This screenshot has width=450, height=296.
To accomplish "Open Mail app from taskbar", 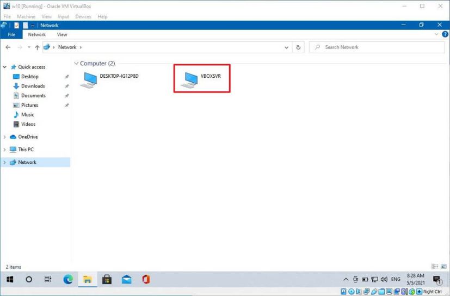I will pyautogui.click(x=127, y=279).
